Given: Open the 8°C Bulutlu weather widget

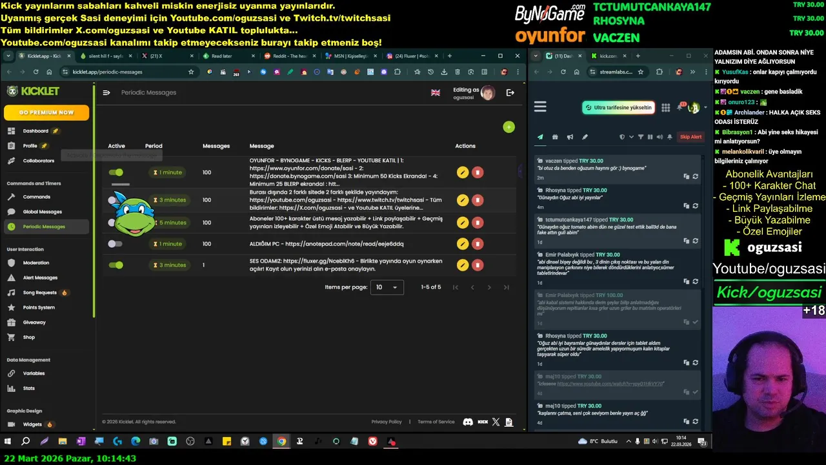Looking at the screenshot, I should click(x=599, y=442).
